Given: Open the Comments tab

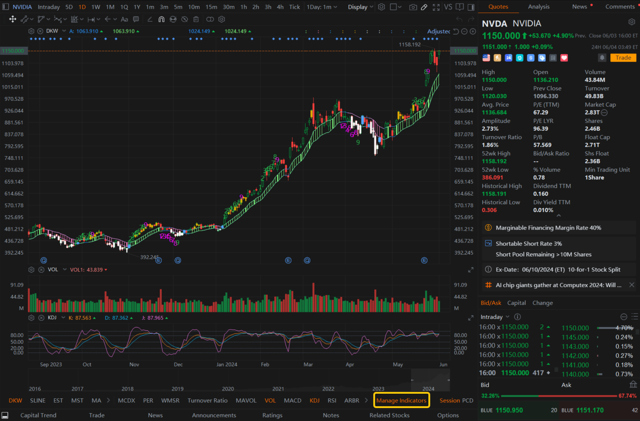Looking at the screenshot, I should (x=620, y=6).
